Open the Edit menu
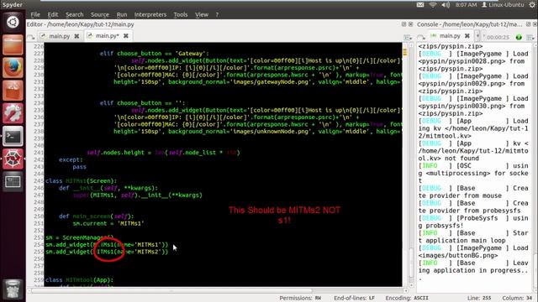This screenshot has width=538, height=302. (52, 15)
